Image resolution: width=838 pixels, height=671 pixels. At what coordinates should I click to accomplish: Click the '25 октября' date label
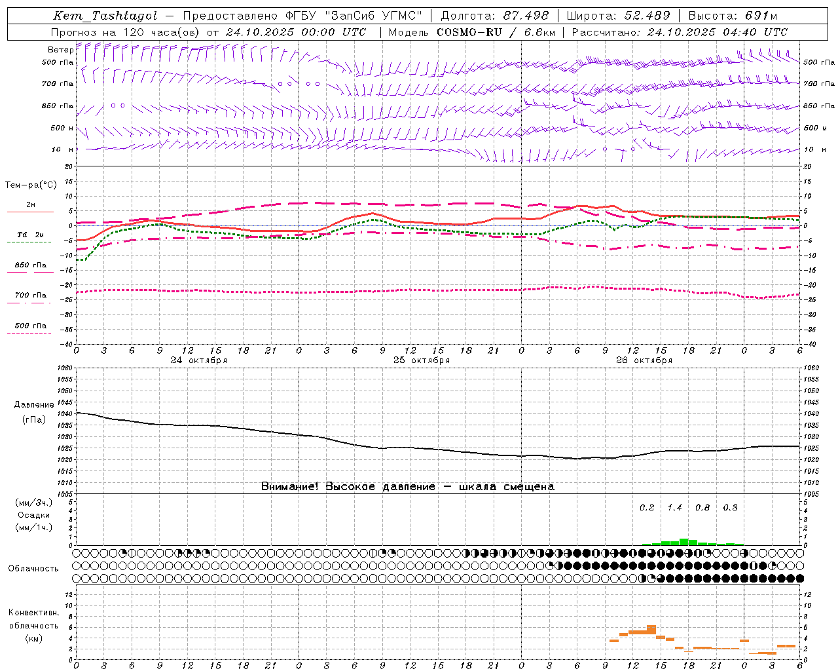(422, 360)
